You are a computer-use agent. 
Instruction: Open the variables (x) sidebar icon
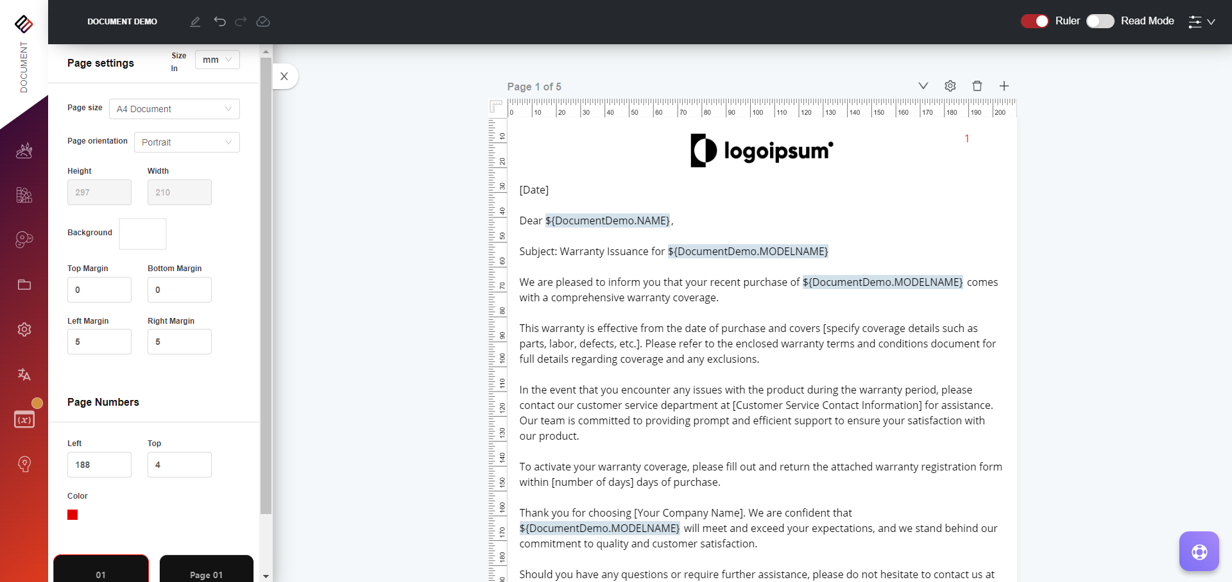point(24,420)
